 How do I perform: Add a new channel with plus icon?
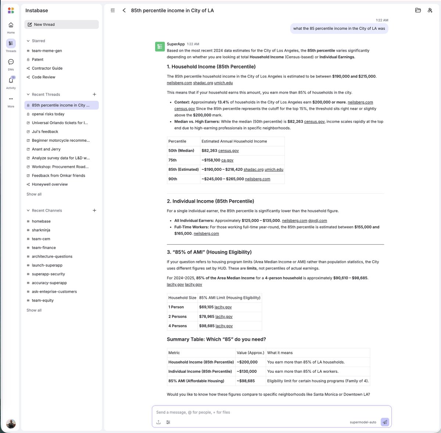point(94,210)
